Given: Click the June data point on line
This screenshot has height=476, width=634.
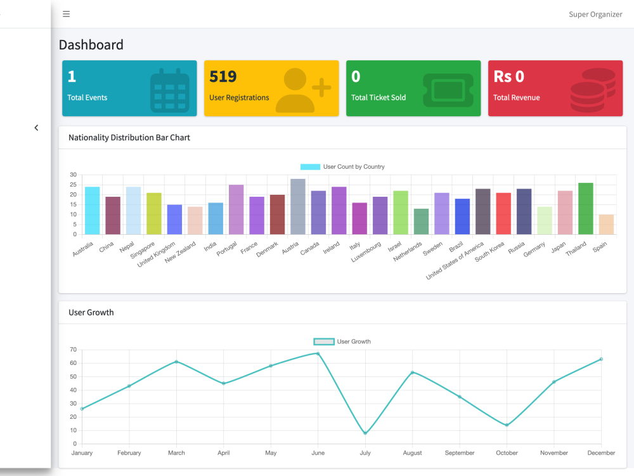Looking at the screenshot, I should [318, 354].
